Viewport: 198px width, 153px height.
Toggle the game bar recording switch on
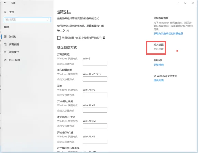(61, 31)
